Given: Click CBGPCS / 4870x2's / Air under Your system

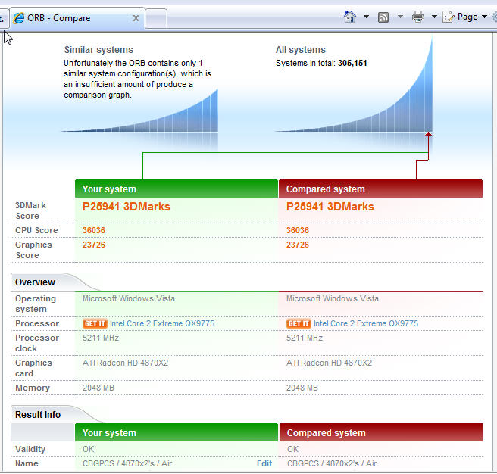Looking at the screenshot, I should (x=127, y=463).
